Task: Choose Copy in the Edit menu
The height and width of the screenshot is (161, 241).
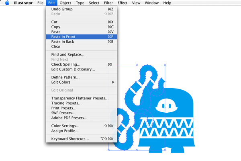Action: pos(82,27)
